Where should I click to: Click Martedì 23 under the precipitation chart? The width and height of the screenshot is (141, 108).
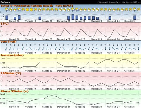click(x=97, y=21)
